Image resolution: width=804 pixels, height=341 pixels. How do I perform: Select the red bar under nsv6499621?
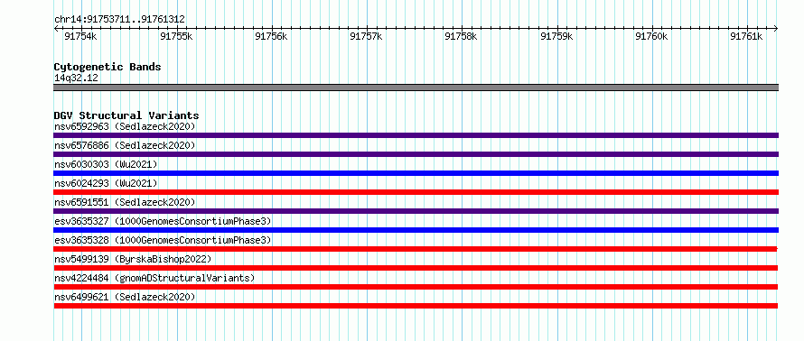416,306
